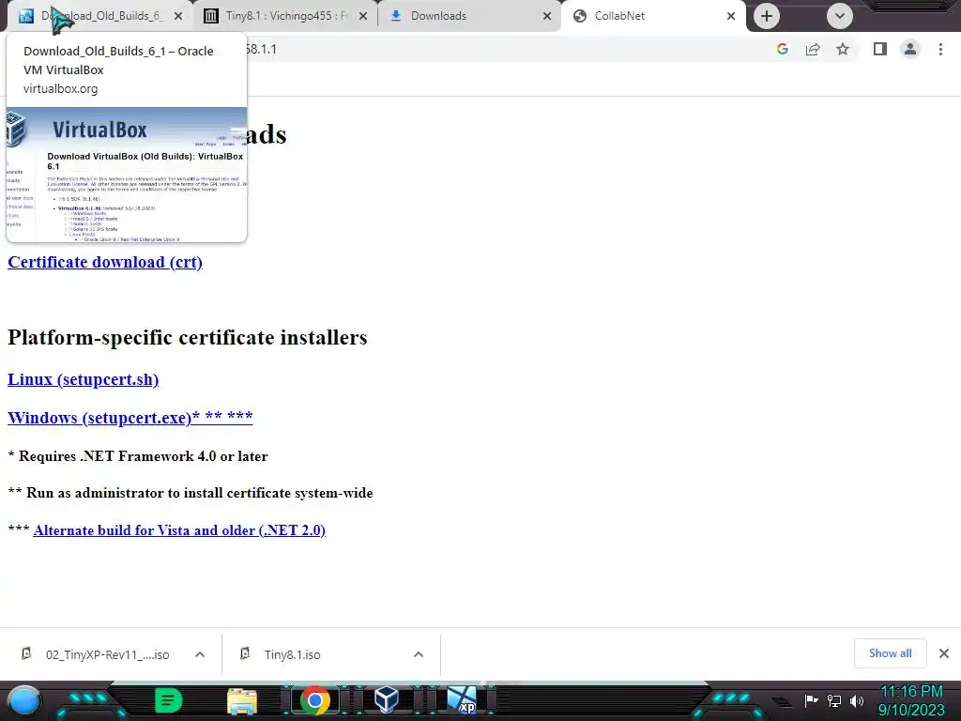Open Alternate build for Vista and older link

click(x=179, y=530)
